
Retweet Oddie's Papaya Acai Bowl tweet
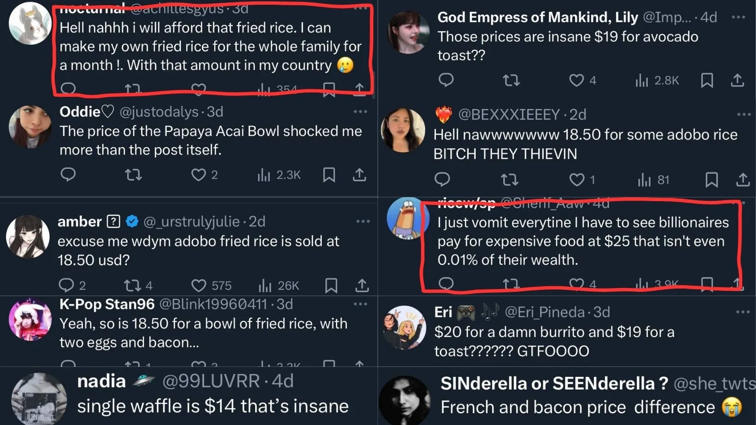(133, 175)
